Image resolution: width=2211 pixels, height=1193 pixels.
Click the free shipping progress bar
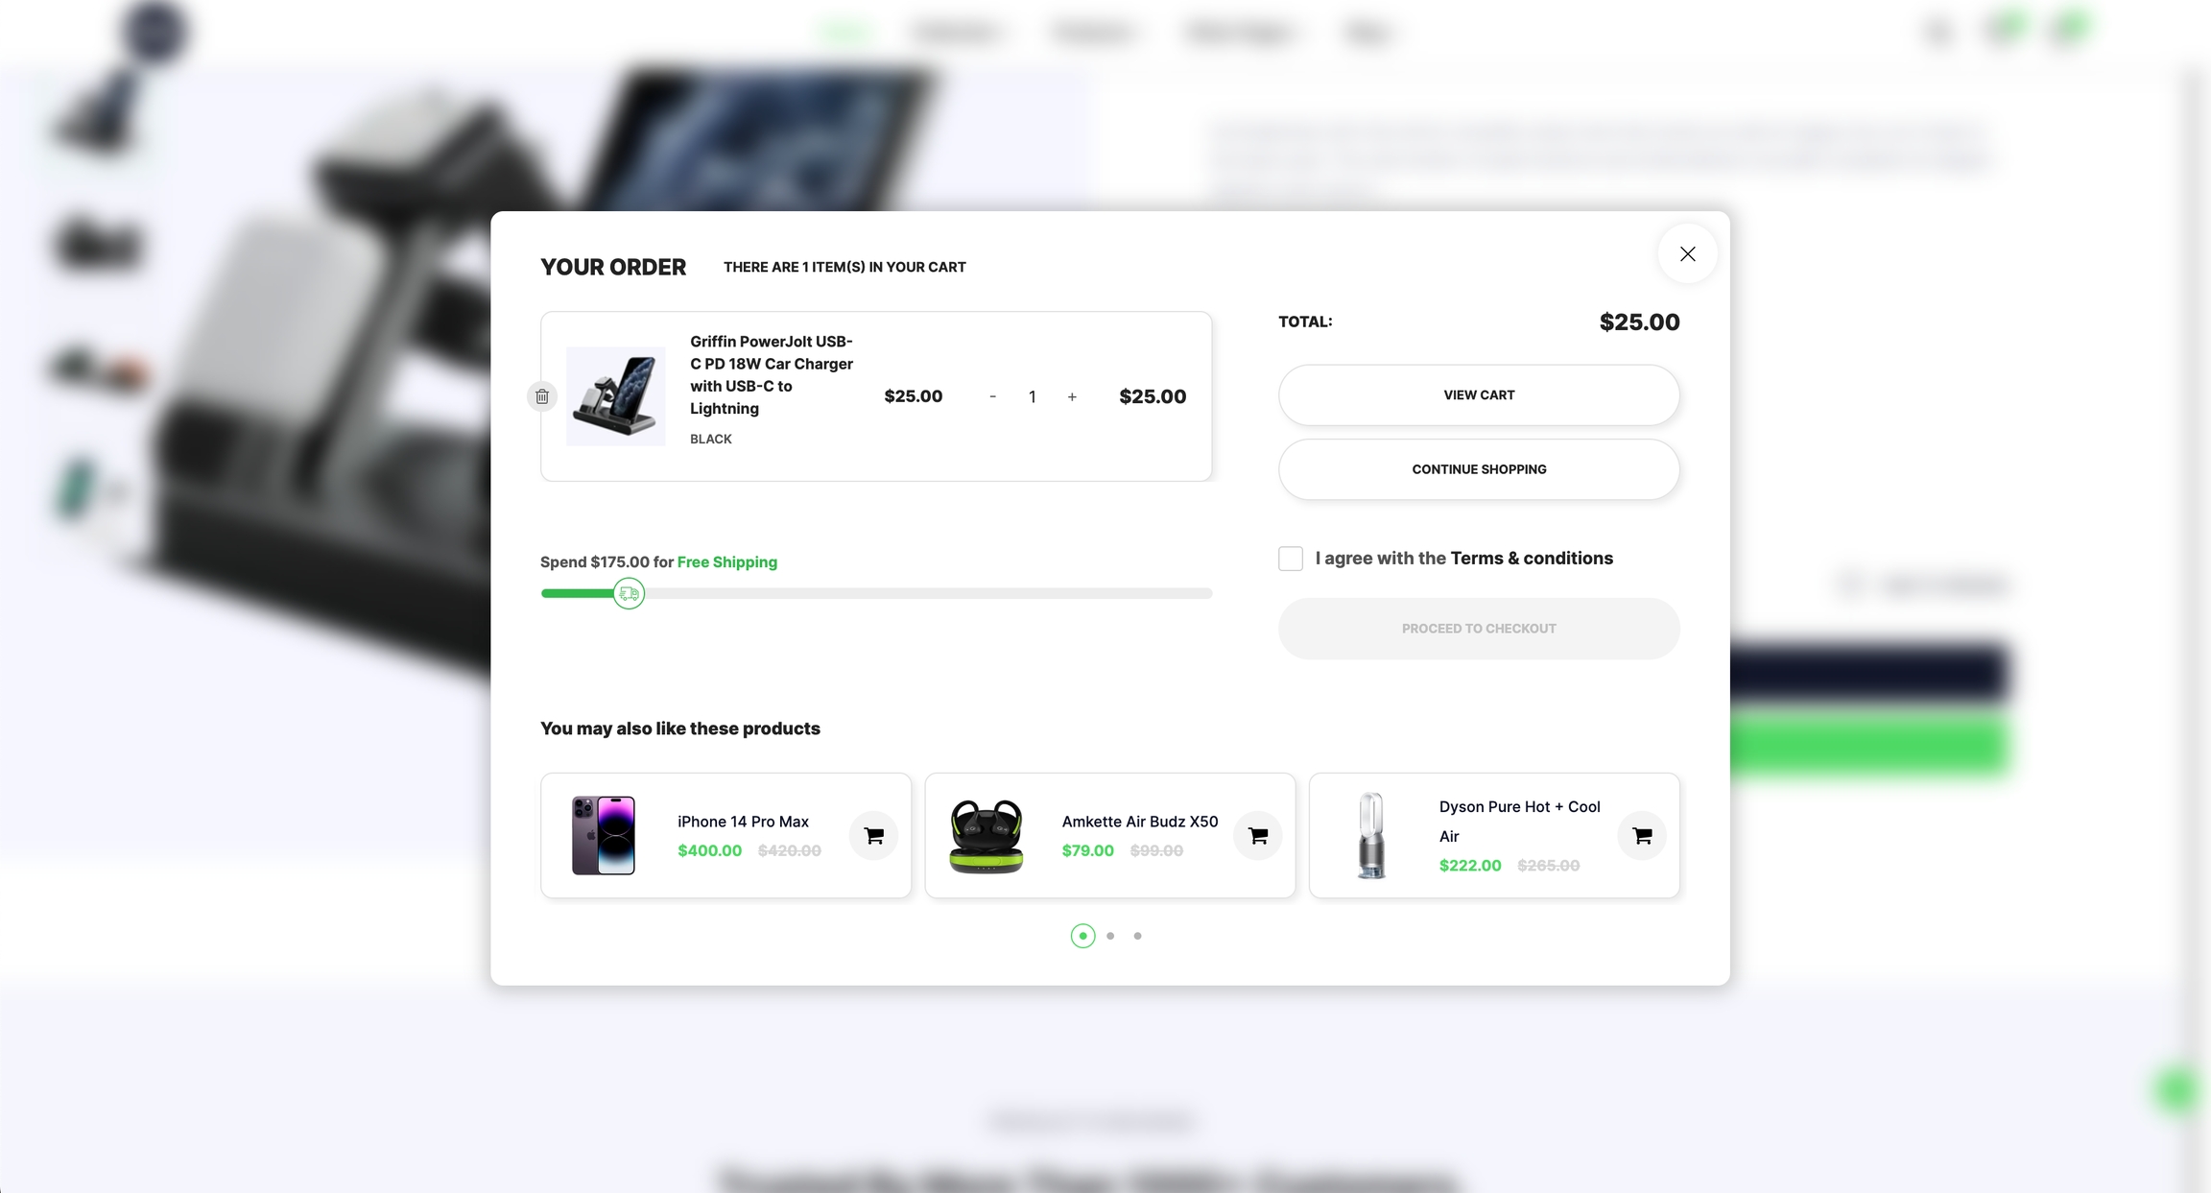(x=921, y=594)
